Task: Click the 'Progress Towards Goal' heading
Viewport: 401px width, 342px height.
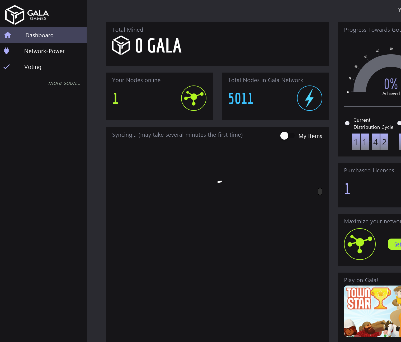Action: click(x=372, y=30)
